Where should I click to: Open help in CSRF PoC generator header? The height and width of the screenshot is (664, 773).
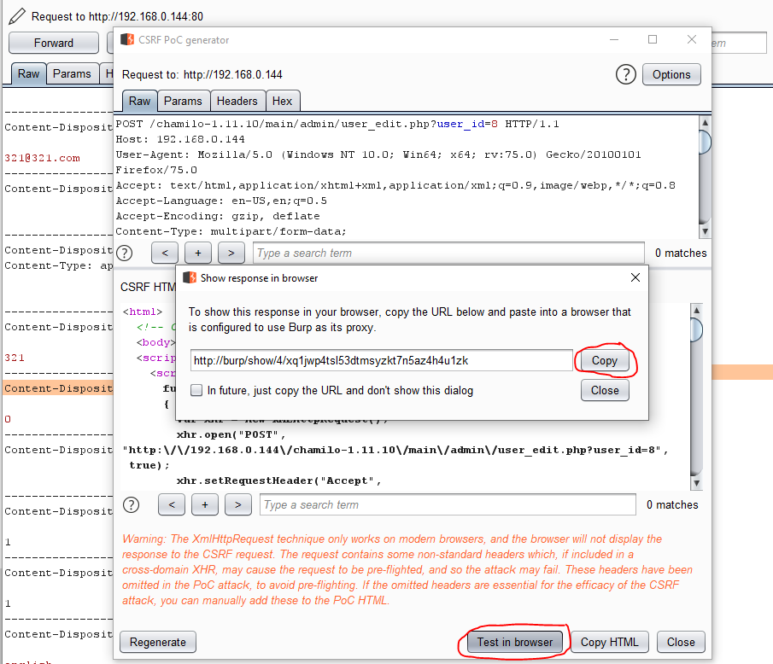pos(625,74)
